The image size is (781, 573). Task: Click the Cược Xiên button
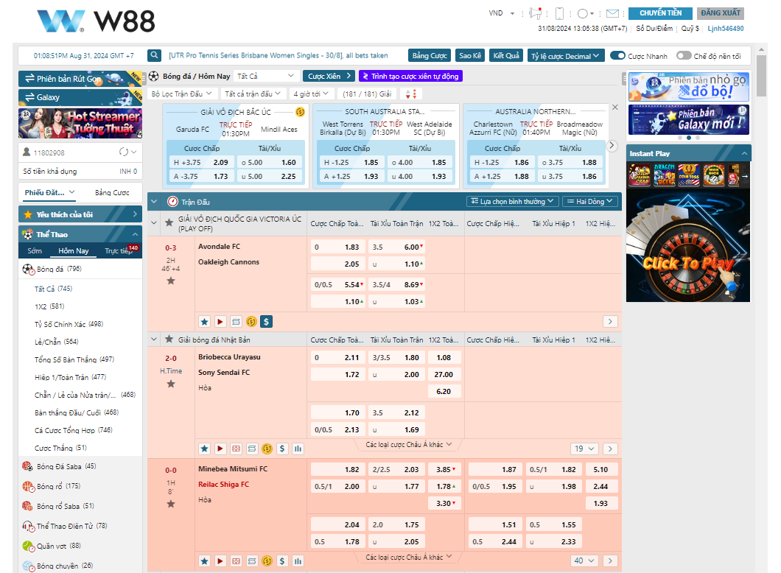[329, 76]
